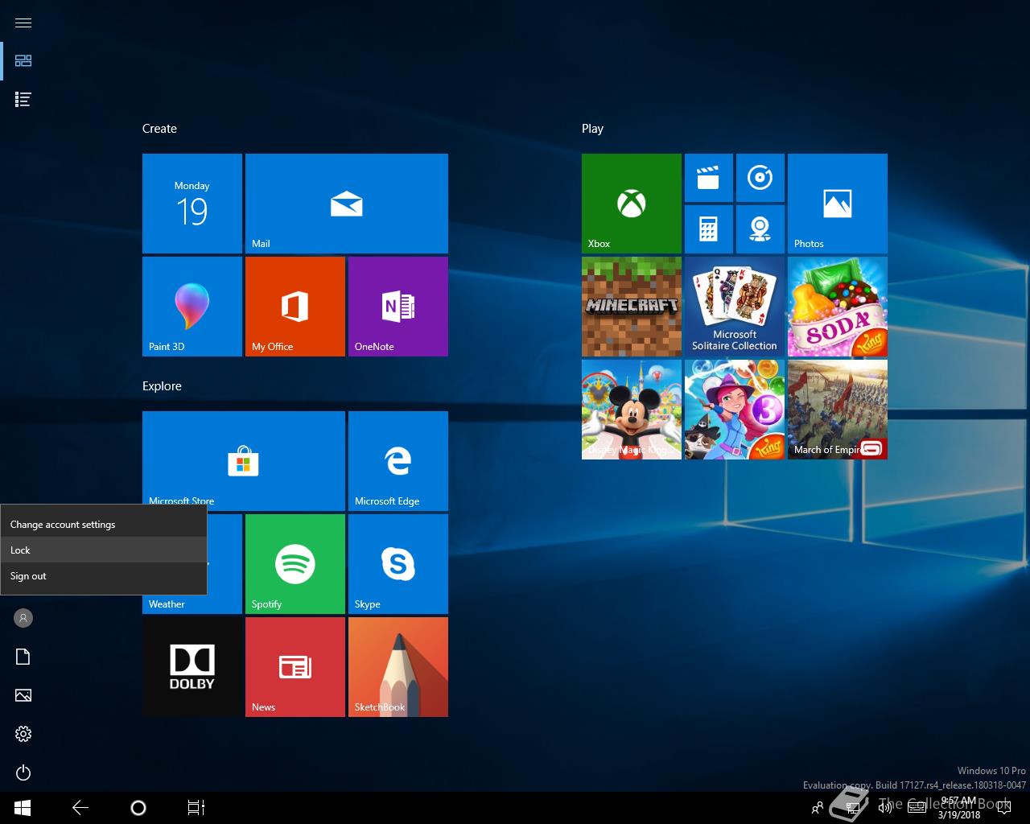1030x824 pixels.
Task: Click the user account icon
Action: (x=23, y=618)
